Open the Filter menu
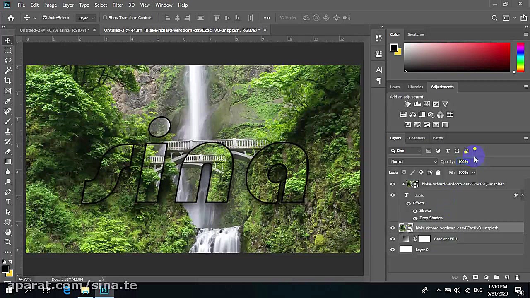 (118, 5)
